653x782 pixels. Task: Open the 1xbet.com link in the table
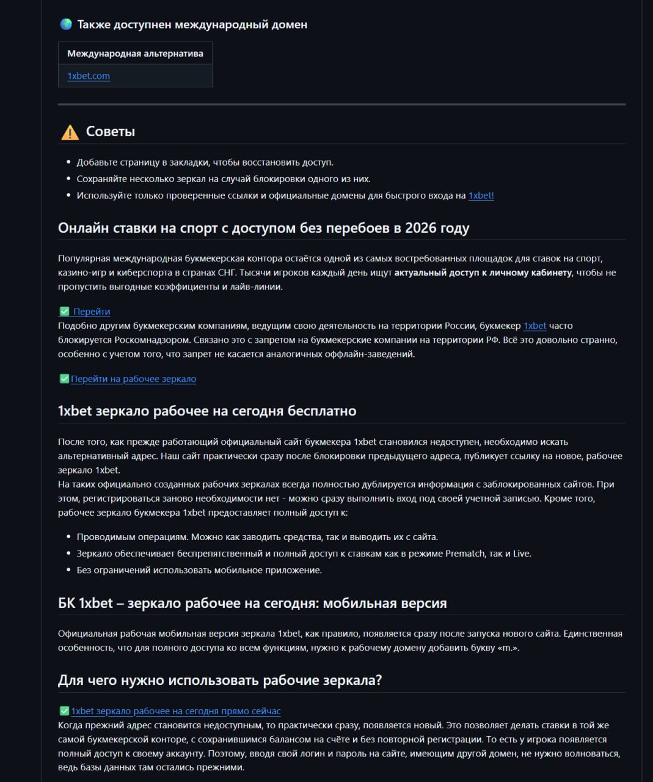[x=89, y=76]
